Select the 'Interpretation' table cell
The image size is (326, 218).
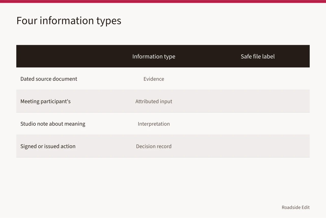(x=154, y=124)
